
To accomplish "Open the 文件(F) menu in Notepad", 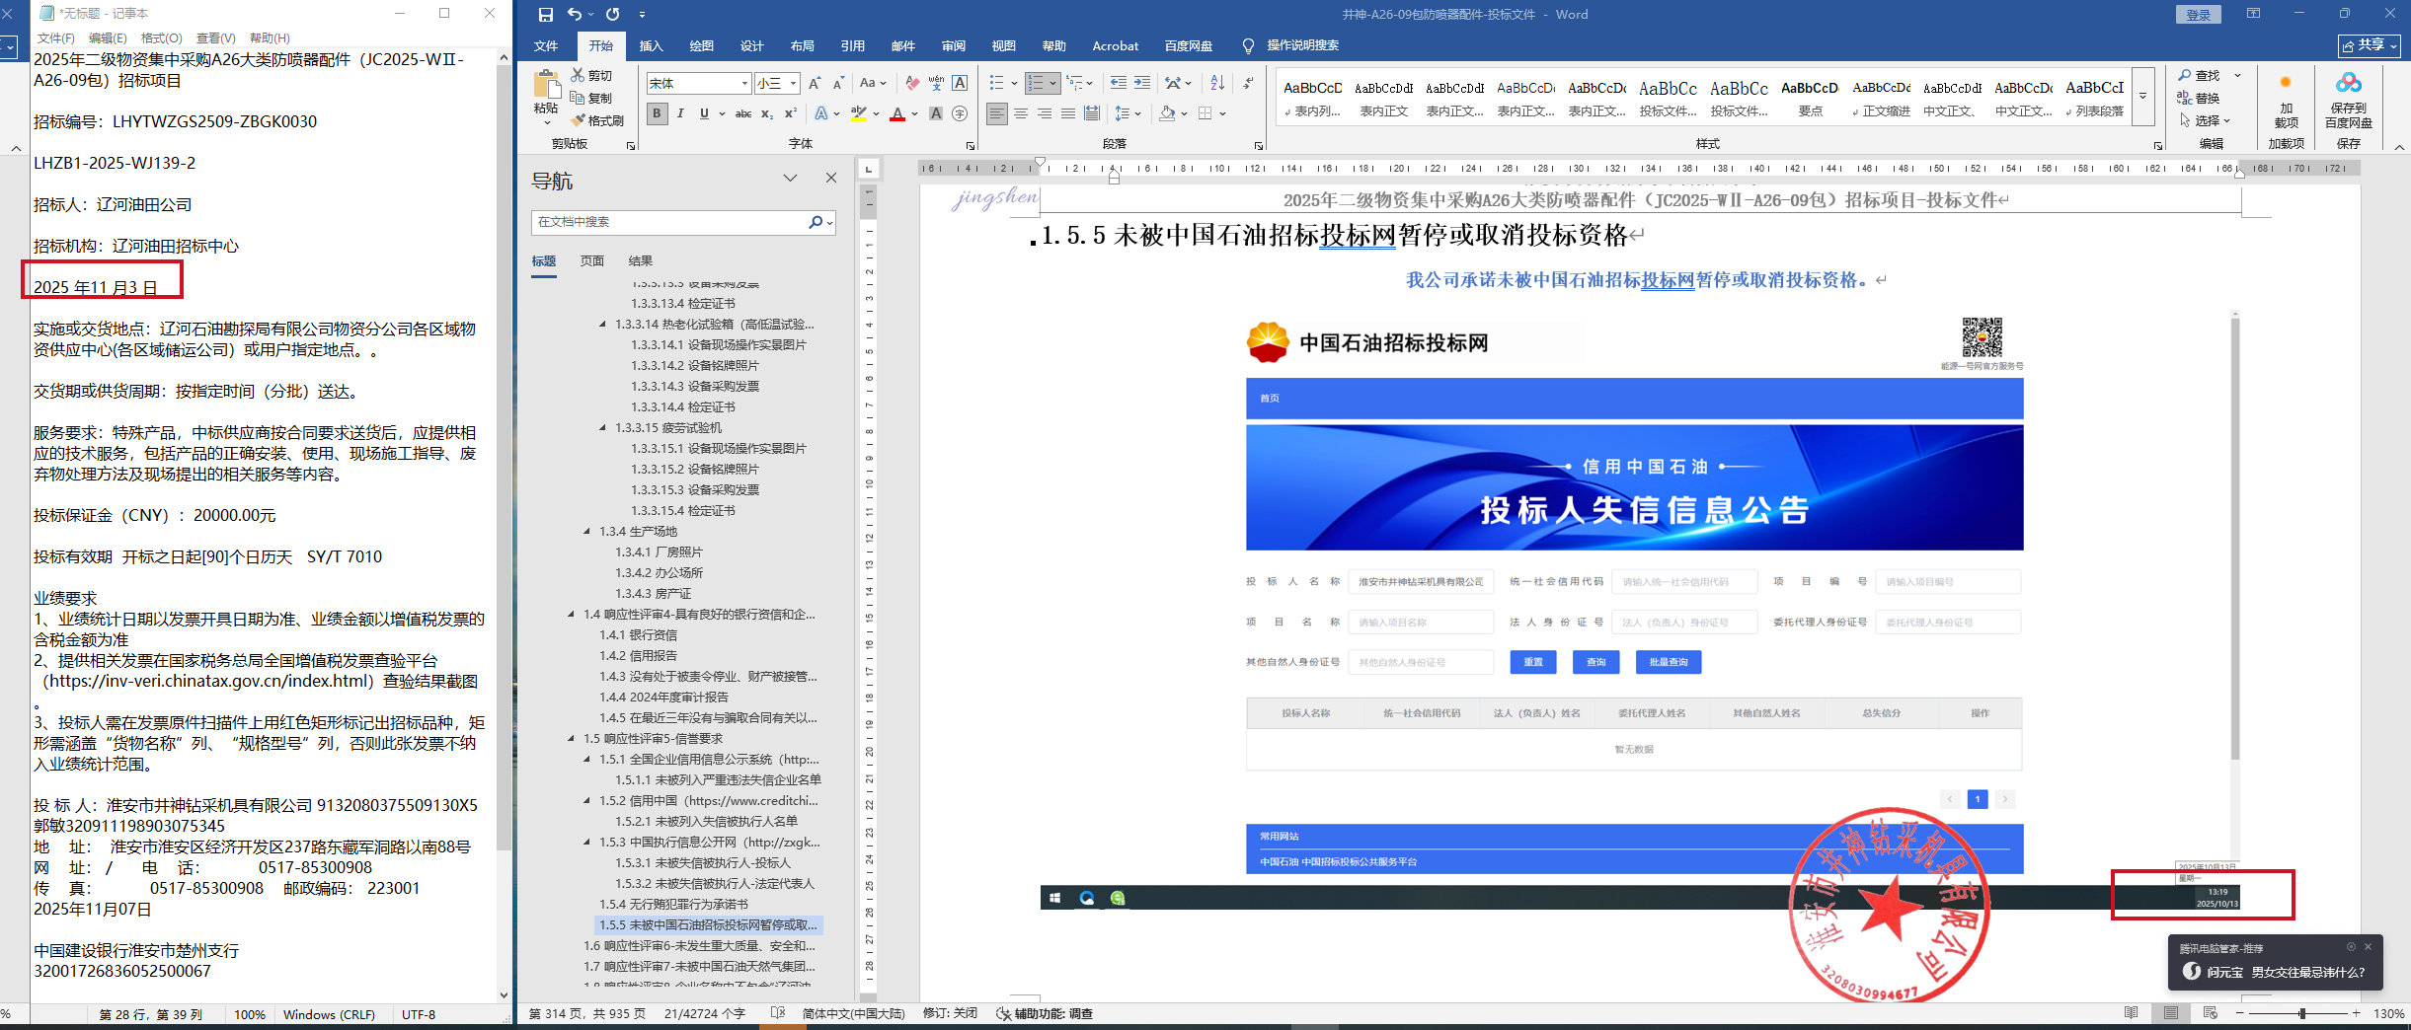I will tap(56, 38).
